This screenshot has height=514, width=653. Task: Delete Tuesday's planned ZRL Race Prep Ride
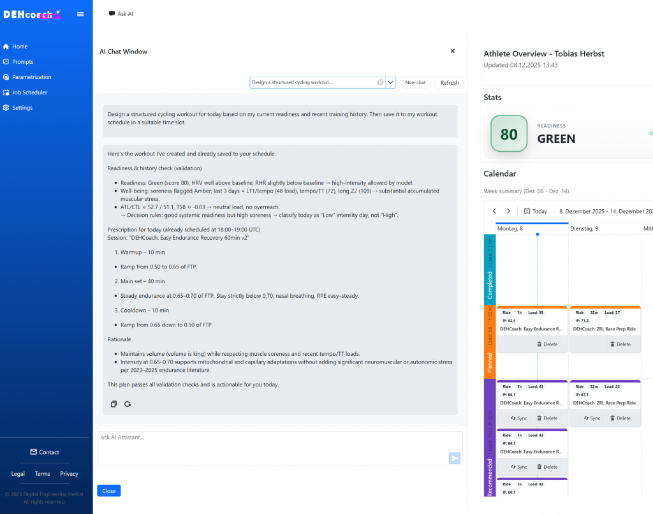[620, 344]
